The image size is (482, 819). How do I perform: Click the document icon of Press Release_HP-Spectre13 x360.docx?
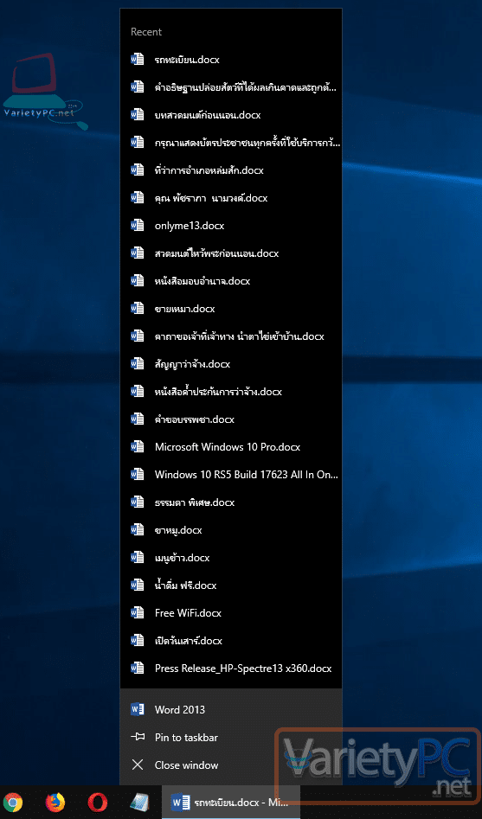pos(138,668)
